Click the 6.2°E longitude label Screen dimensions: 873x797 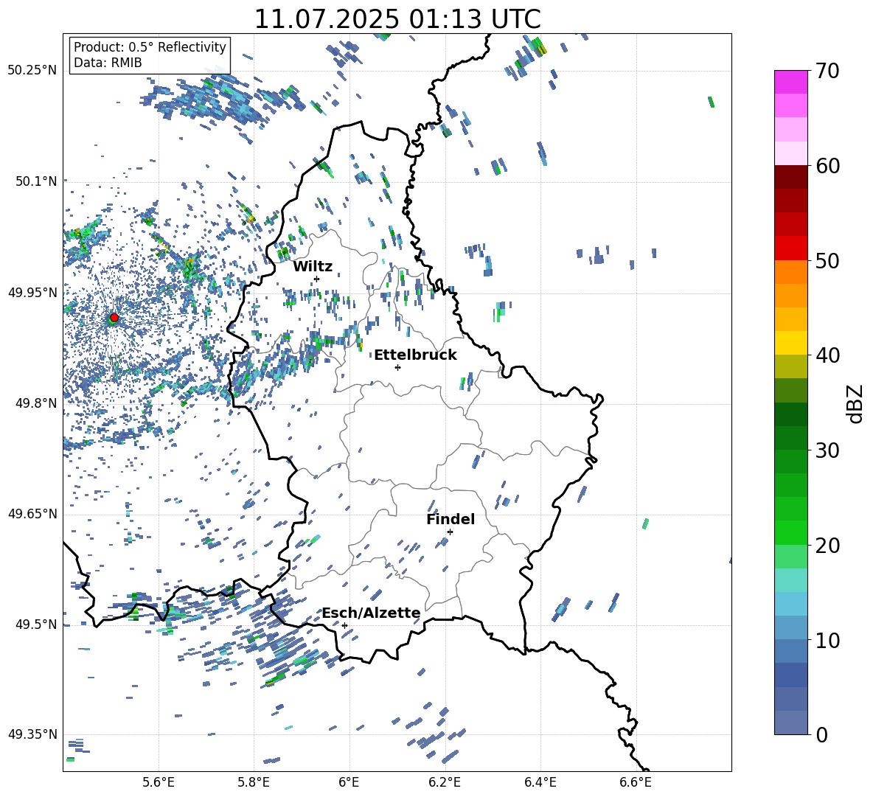[x=445, y=782]
